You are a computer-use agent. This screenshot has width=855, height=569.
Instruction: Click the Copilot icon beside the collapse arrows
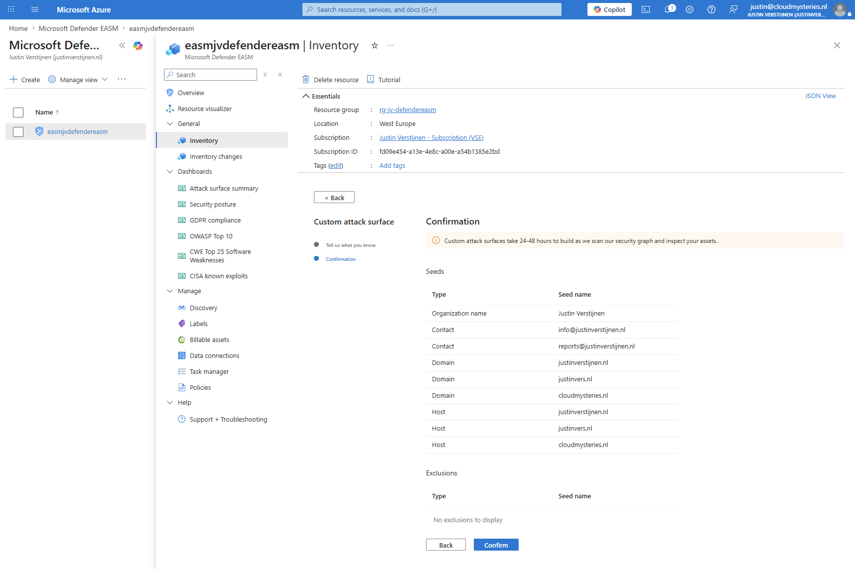pos(138,46)
